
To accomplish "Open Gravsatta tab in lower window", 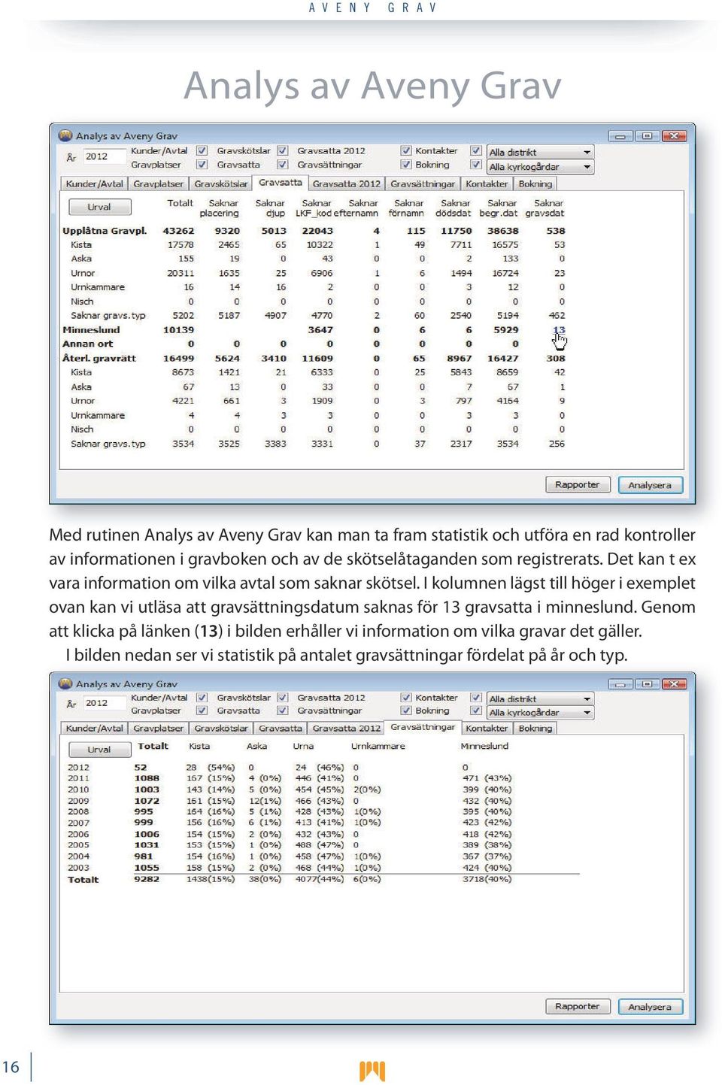I will (280, 729).
